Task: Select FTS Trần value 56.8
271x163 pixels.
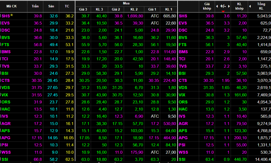Action: (38, 45)
